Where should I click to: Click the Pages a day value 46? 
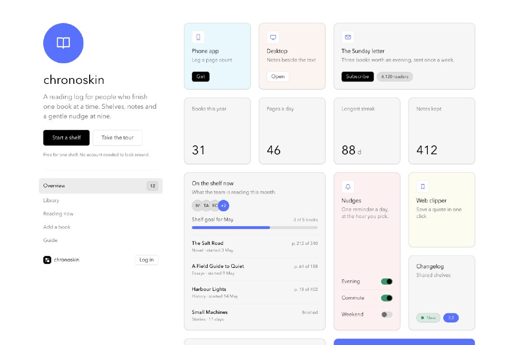point(273,150)
